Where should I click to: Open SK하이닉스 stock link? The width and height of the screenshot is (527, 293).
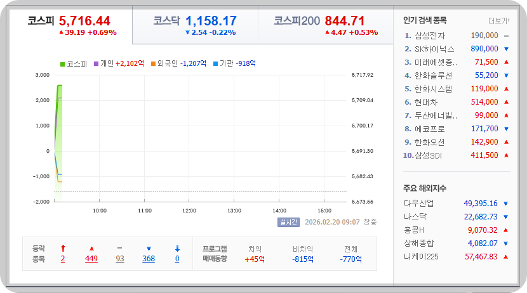[434, 49]
